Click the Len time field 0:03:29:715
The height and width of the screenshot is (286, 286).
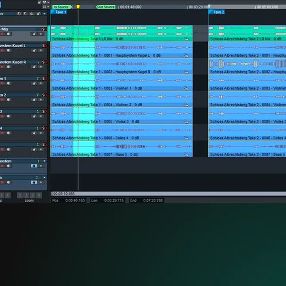tap(114, 201)
